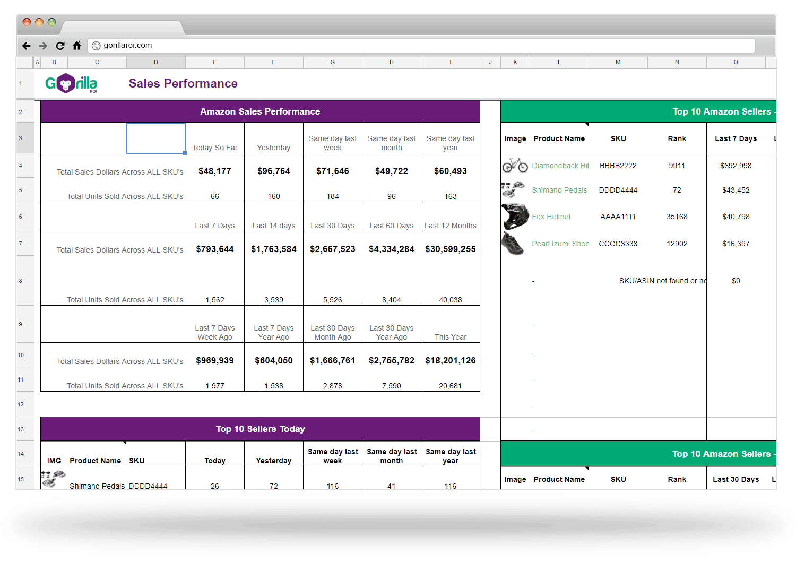This screenshot has width=796, height=580.
Task: Click the $793,644 Last 7 Days value
Action: 215,249
